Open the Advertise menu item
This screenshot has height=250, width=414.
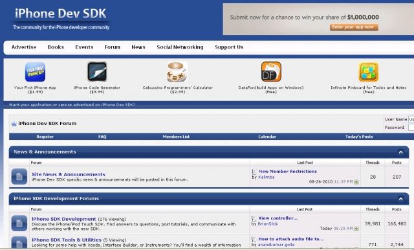[x=24, y=47]
